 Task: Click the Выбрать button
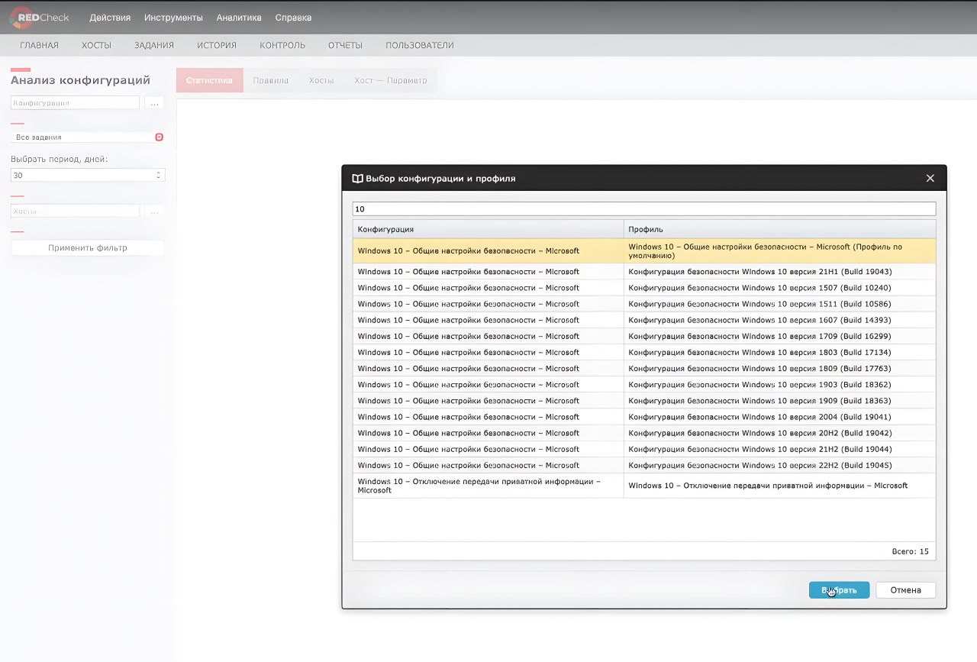839,590
